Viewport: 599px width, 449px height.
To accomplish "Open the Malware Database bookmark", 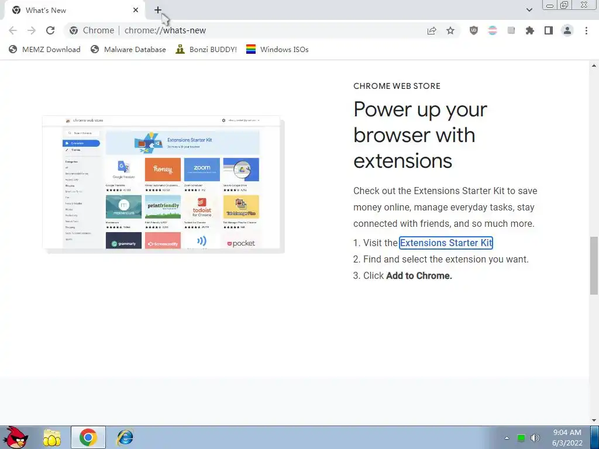I will tap(128, 49).
